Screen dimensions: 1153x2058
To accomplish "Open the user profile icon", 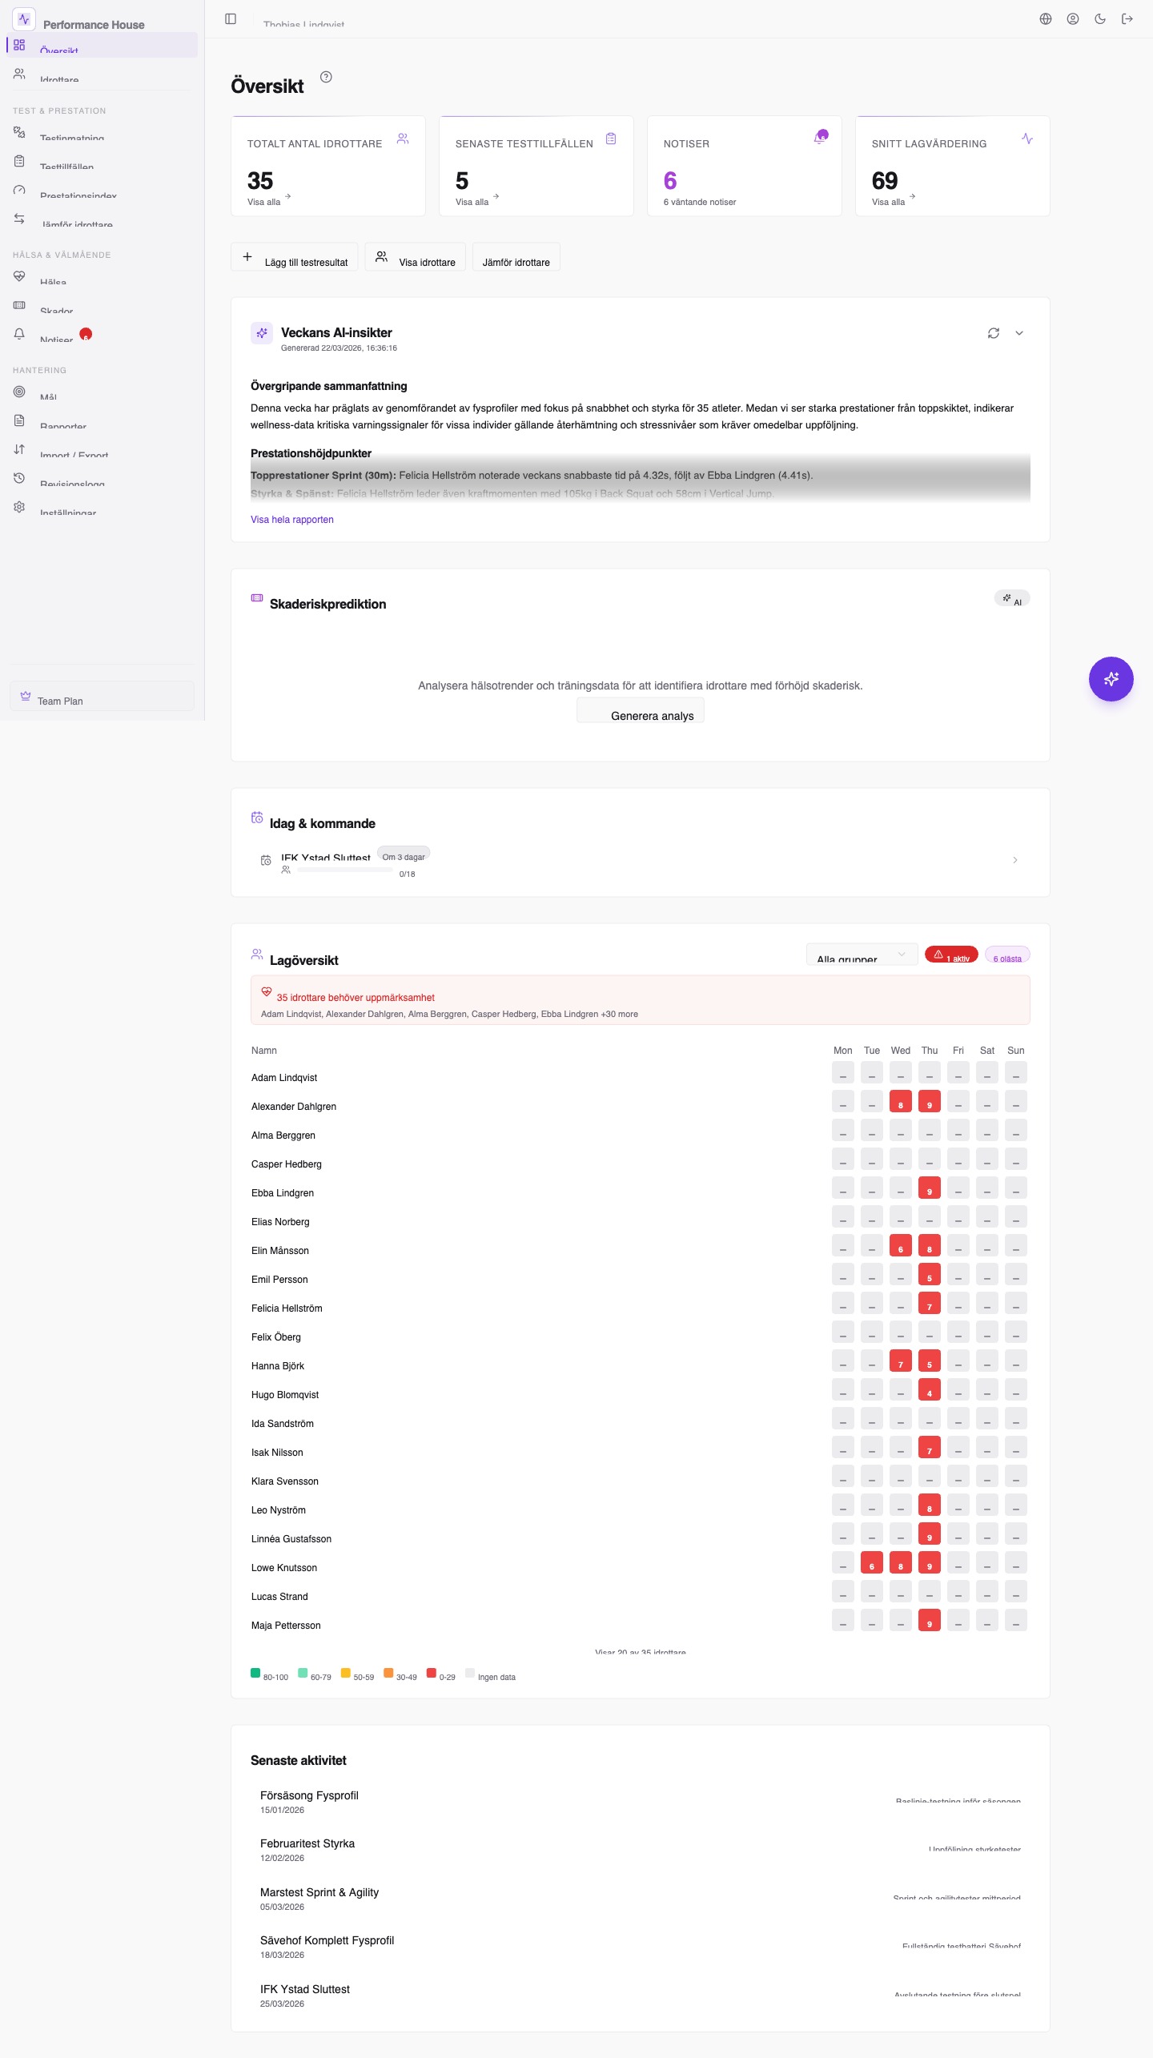I will [1073, 19].
